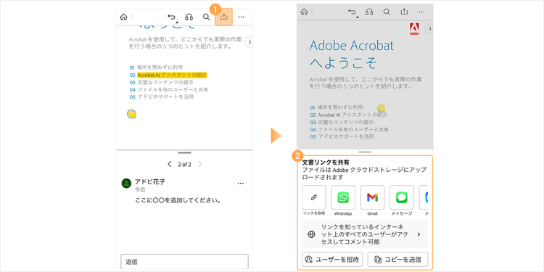Viewport: 544px width, 272px height.
Task: Open three-dot menu in right screen toolbar
Action: click(421, 12)
